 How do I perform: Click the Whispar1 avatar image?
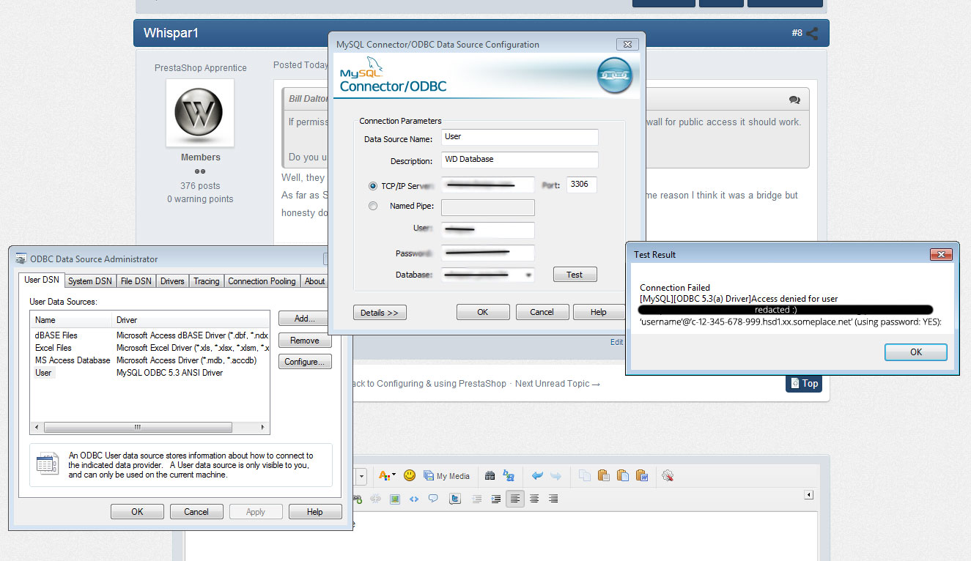(200, 113)
